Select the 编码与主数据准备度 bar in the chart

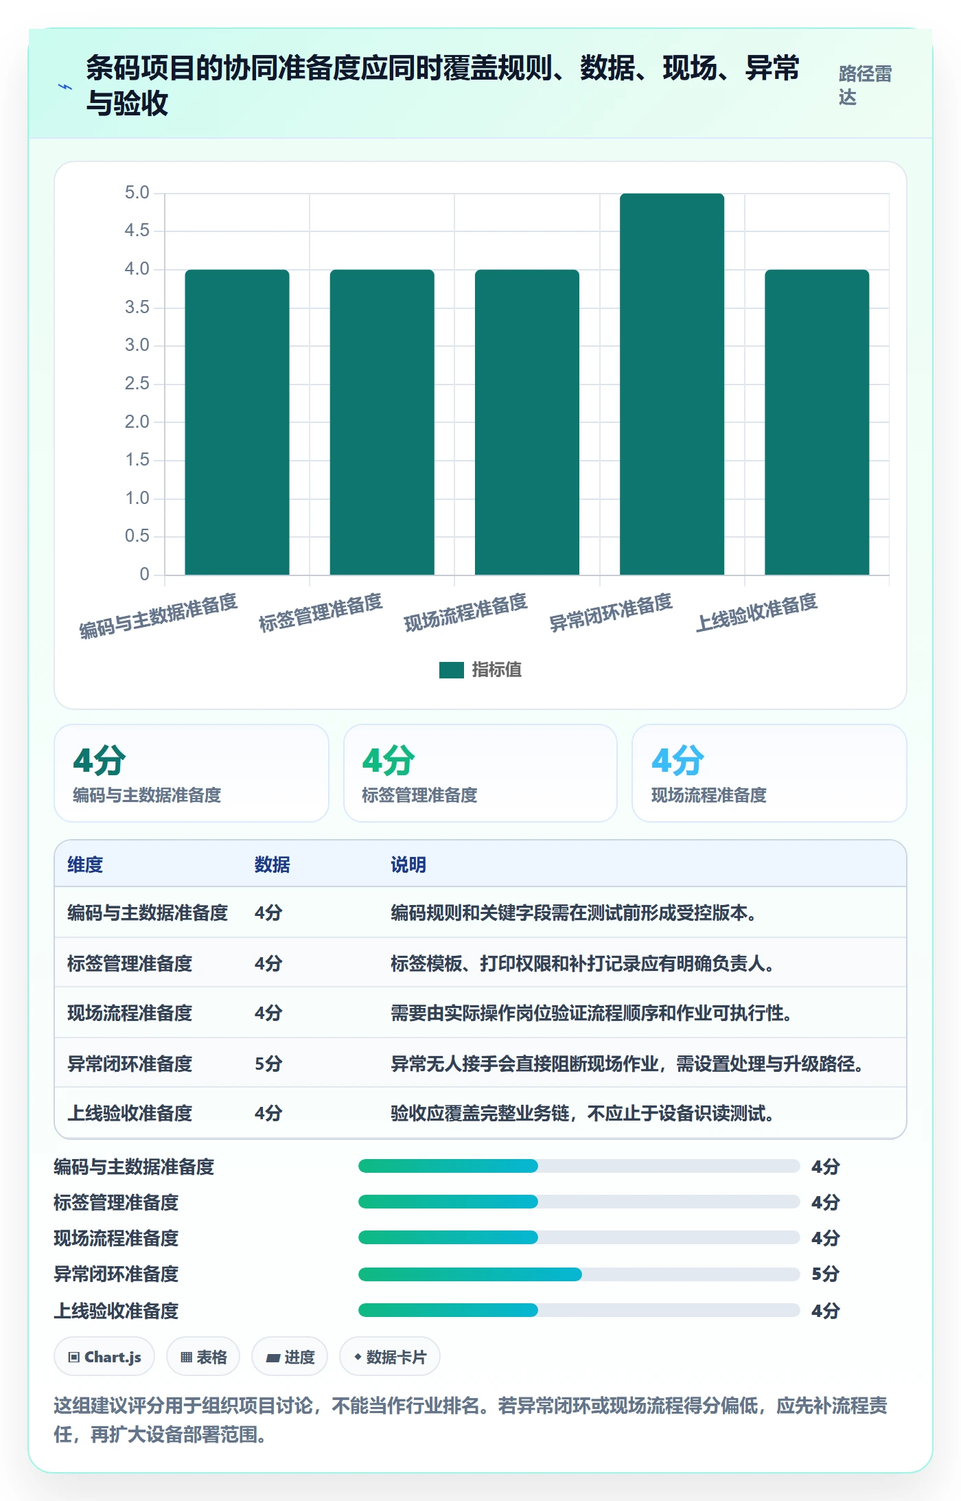point(237,422)
